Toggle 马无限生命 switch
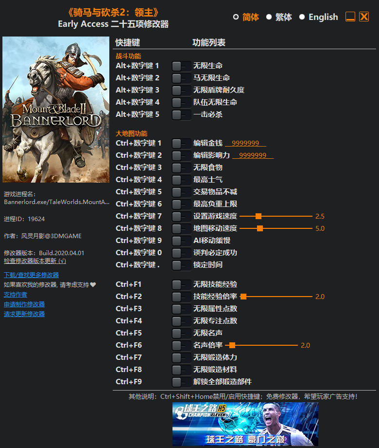The height and width of the screenshot is (448, 379). 181,78
